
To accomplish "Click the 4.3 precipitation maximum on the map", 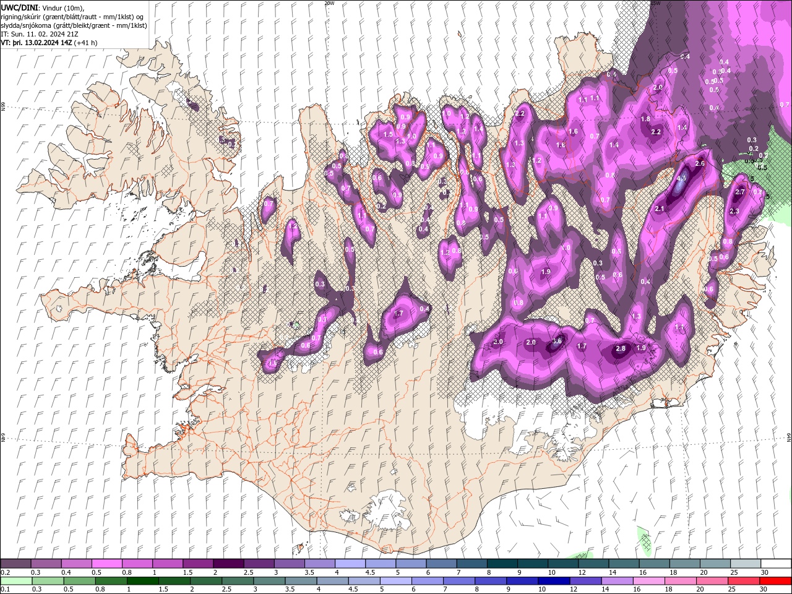I will click(x=681, y=178).
